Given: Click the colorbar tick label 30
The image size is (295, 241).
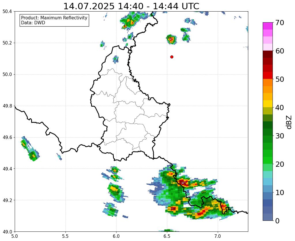Looking at the screenshot, I should [x=279, y=136].
